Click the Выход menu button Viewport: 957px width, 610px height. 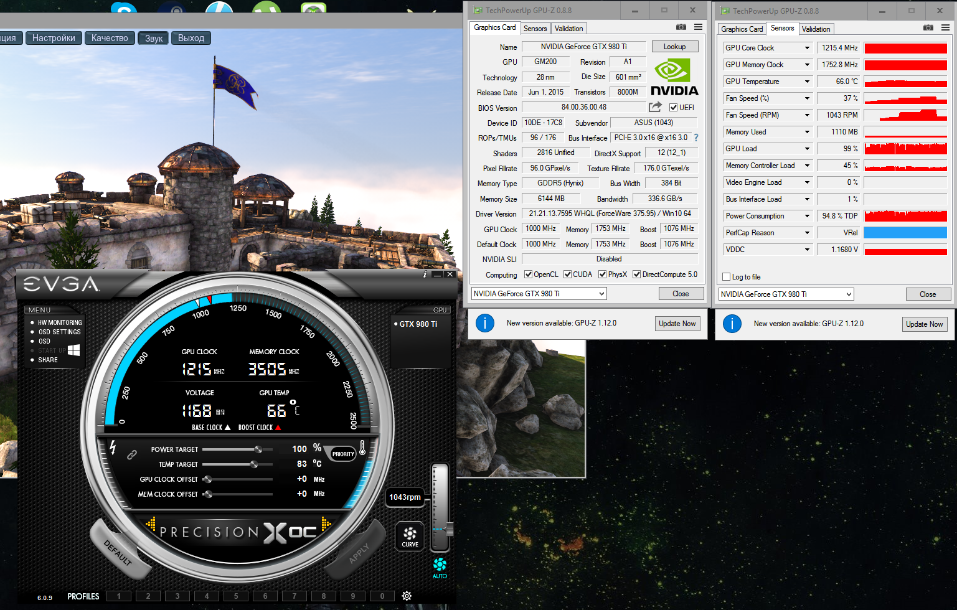click(191, 38)
